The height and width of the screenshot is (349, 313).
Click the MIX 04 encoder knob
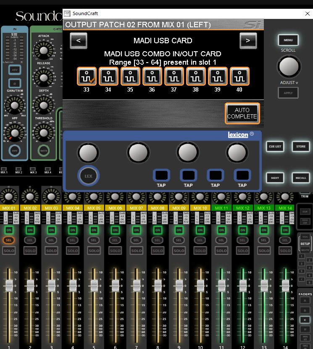[72, 197]
